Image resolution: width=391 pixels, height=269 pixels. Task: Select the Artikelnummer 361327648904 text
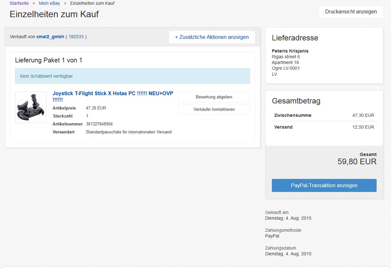pos(99,124)
